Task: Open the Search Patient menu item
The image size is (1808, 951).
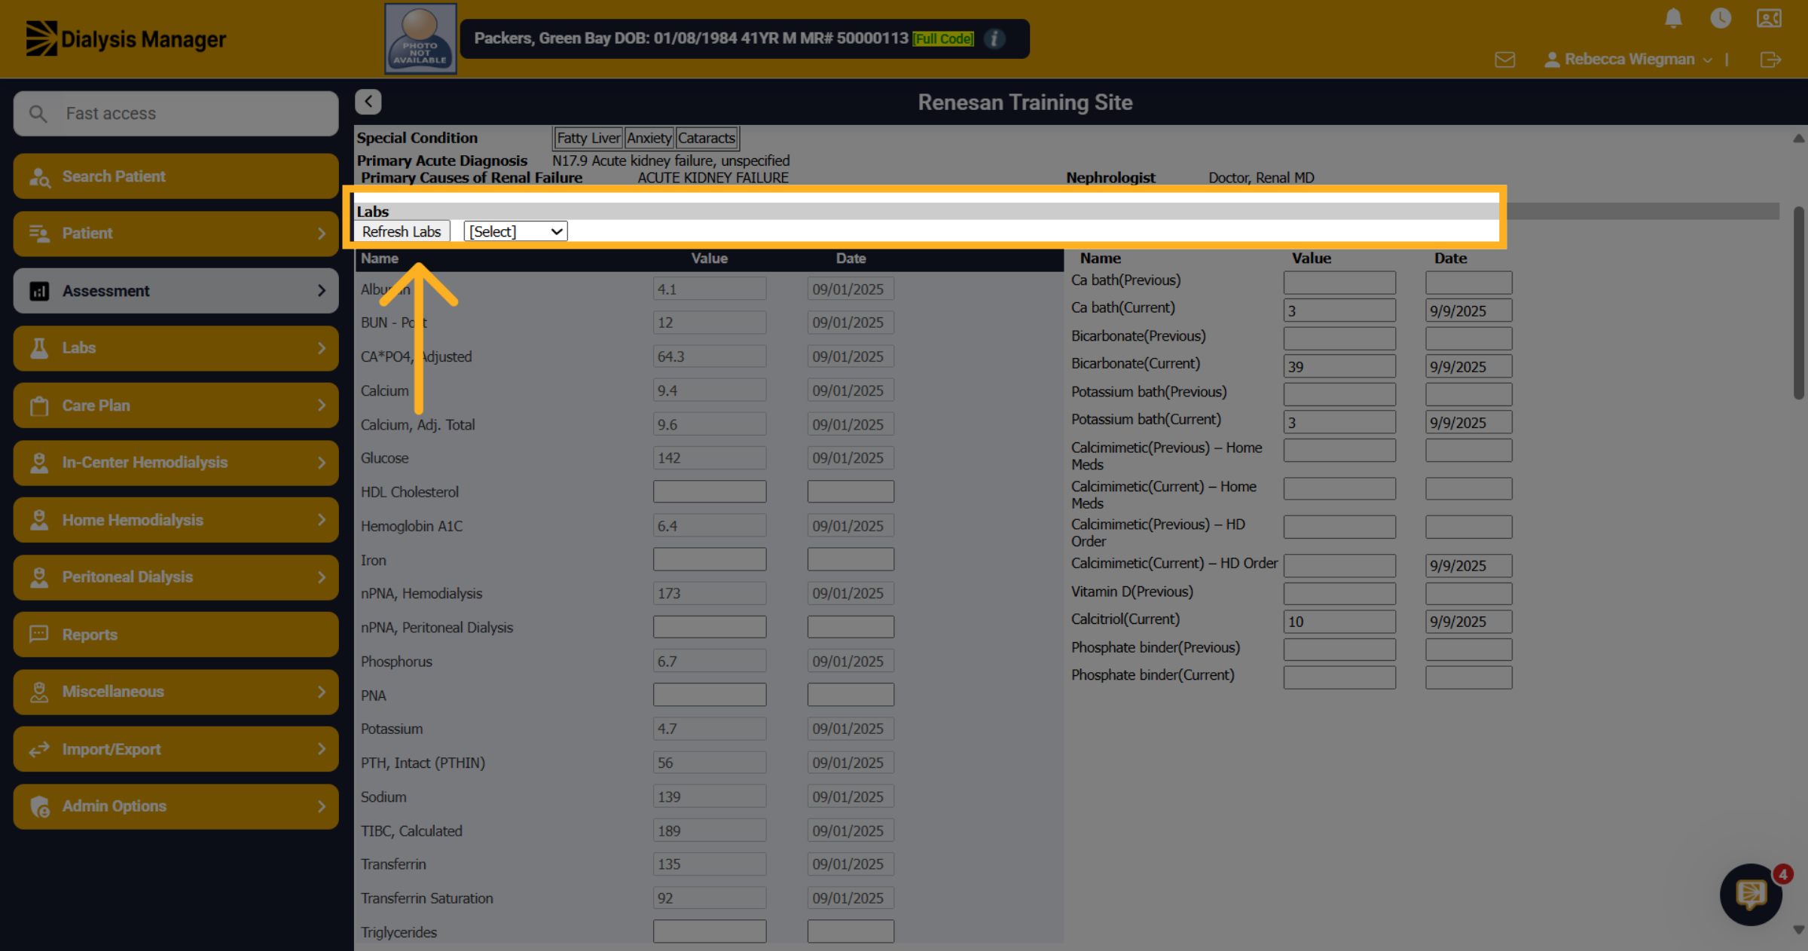Action: [176, 176]
